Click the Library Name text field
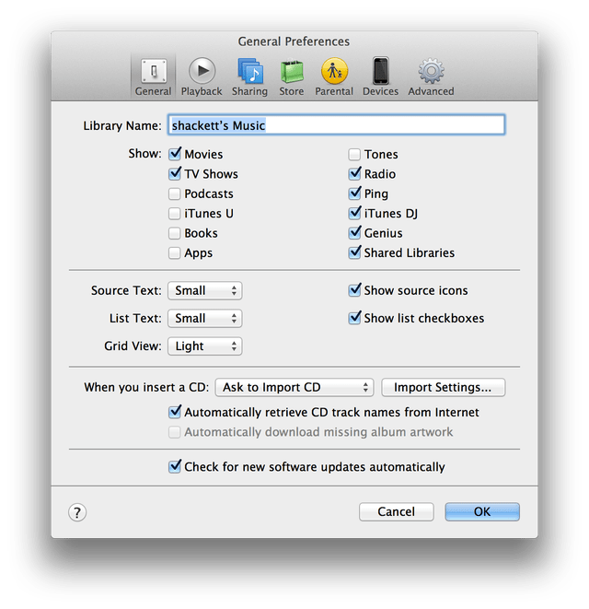 point(337,125)
